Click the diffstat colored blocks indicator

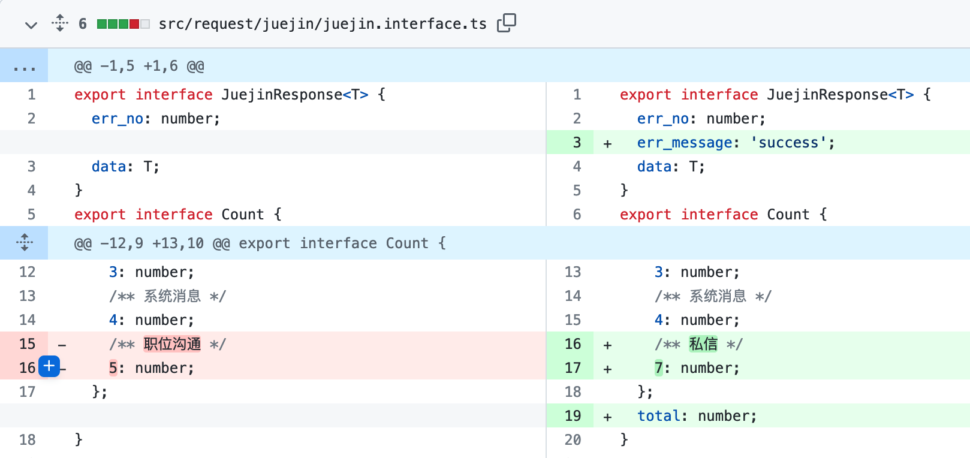[x=123, y=24]
